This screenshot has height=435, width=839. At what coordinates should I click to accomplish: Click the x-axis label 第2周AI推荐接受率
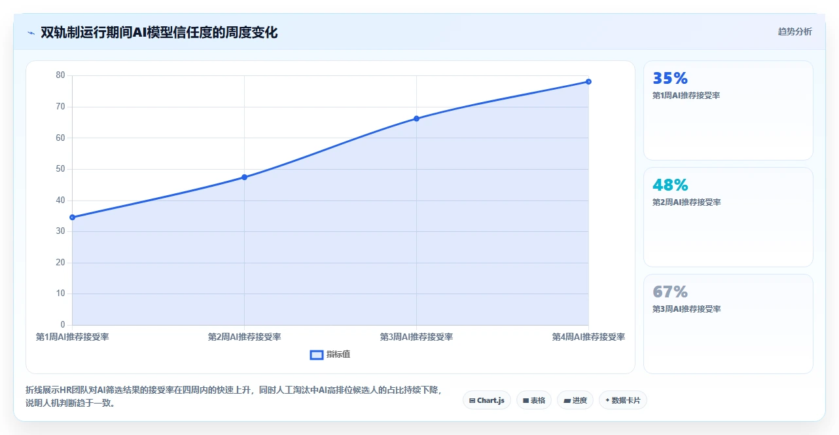coord(244,337)
